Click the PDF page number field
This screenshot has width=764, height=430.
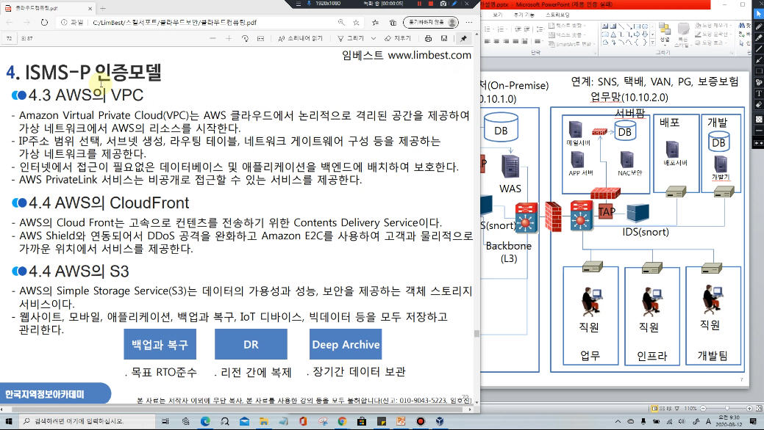click(10, 38)
